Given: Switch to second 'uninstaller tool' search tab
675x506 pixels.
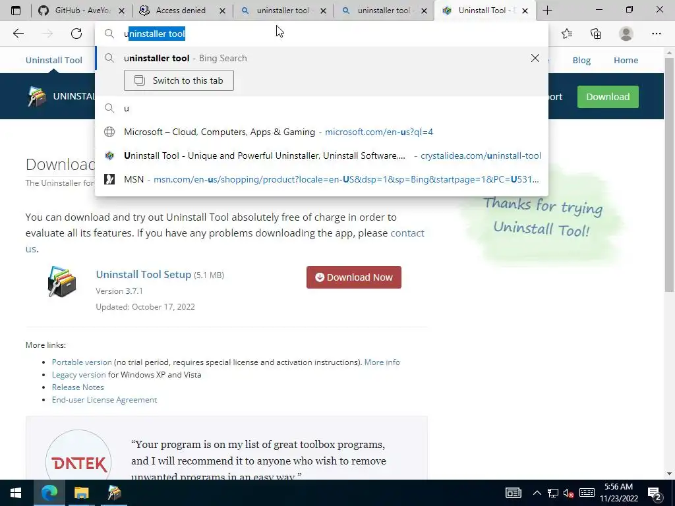Looking at the screenshot, I should point(384,11).
